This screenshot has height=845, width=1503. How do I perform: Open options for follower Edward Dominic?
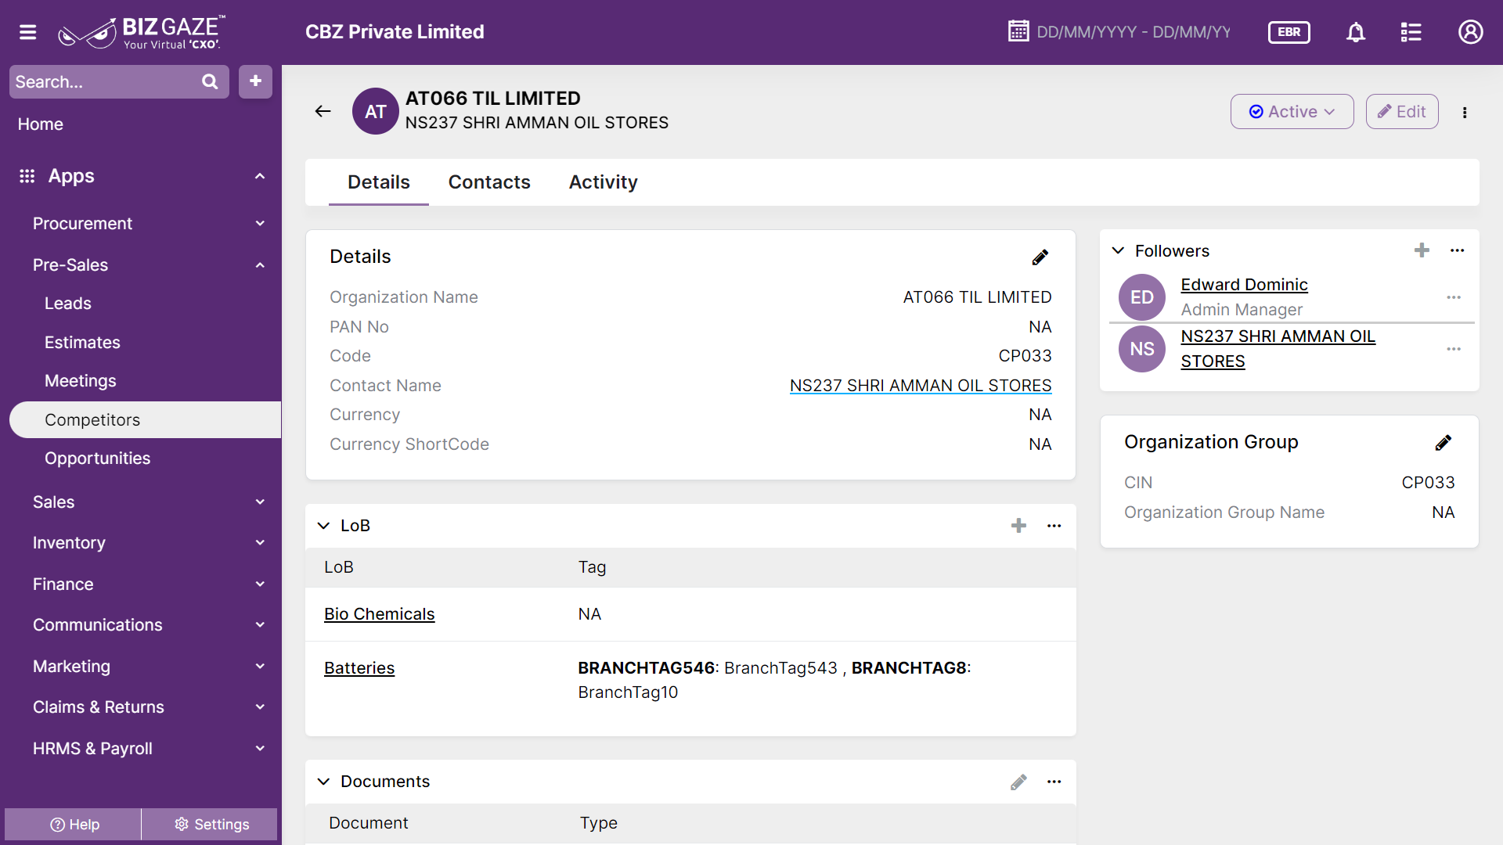pyautogui.click(x=1454, y=297)
